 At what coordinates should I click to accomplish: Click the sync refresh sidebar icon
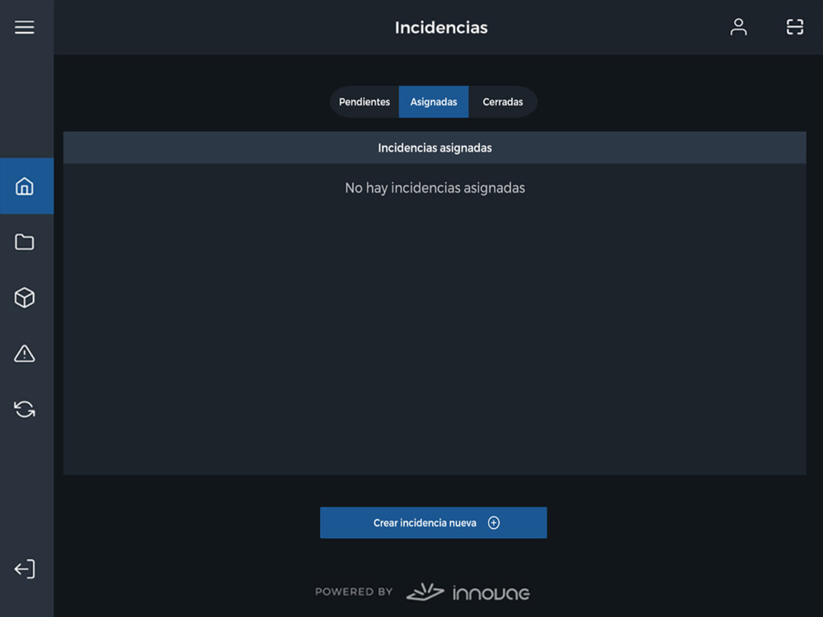[25, 409]
